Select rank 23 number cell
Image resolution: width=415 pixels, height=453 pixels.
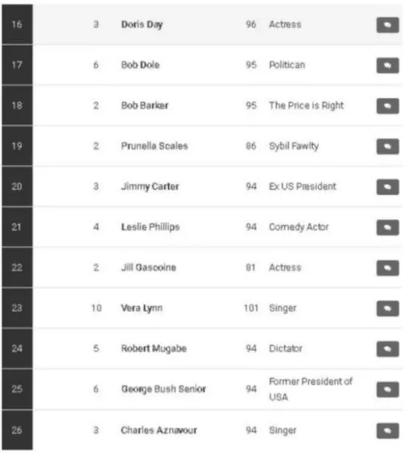pos(17,308)
